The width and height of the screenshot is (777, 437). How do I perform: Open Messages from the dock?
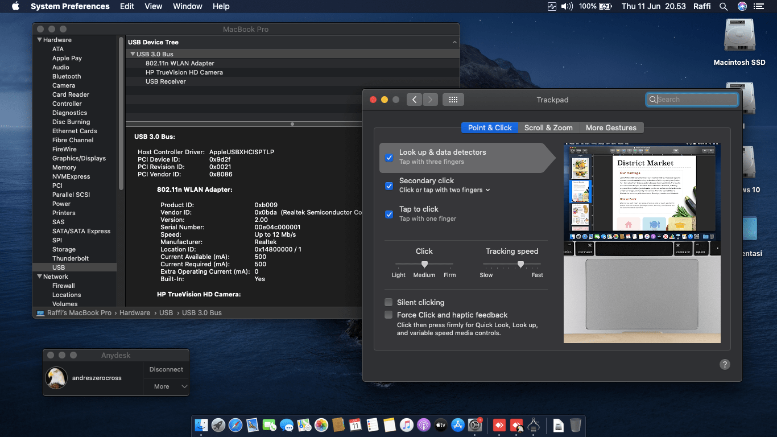coord(287,425)
